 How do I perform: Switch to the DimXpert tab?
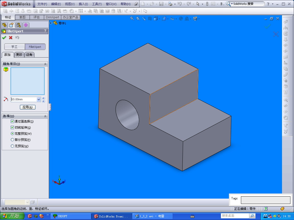pos(53,17)
